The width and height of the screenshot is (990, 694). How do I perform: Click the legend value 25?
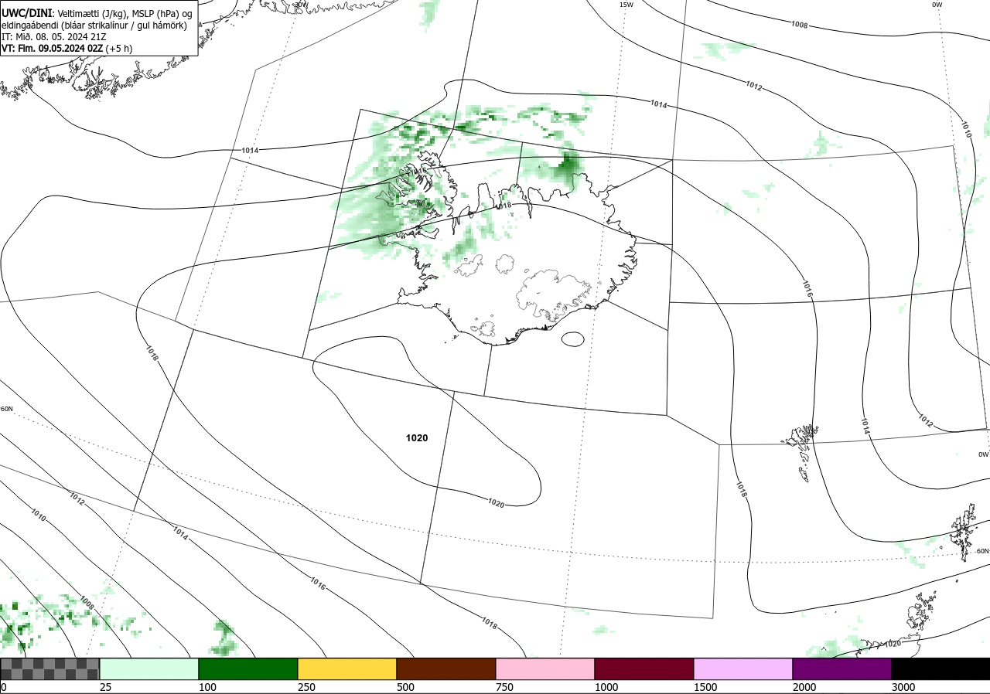pyautogui.click(x=105, y=687)
